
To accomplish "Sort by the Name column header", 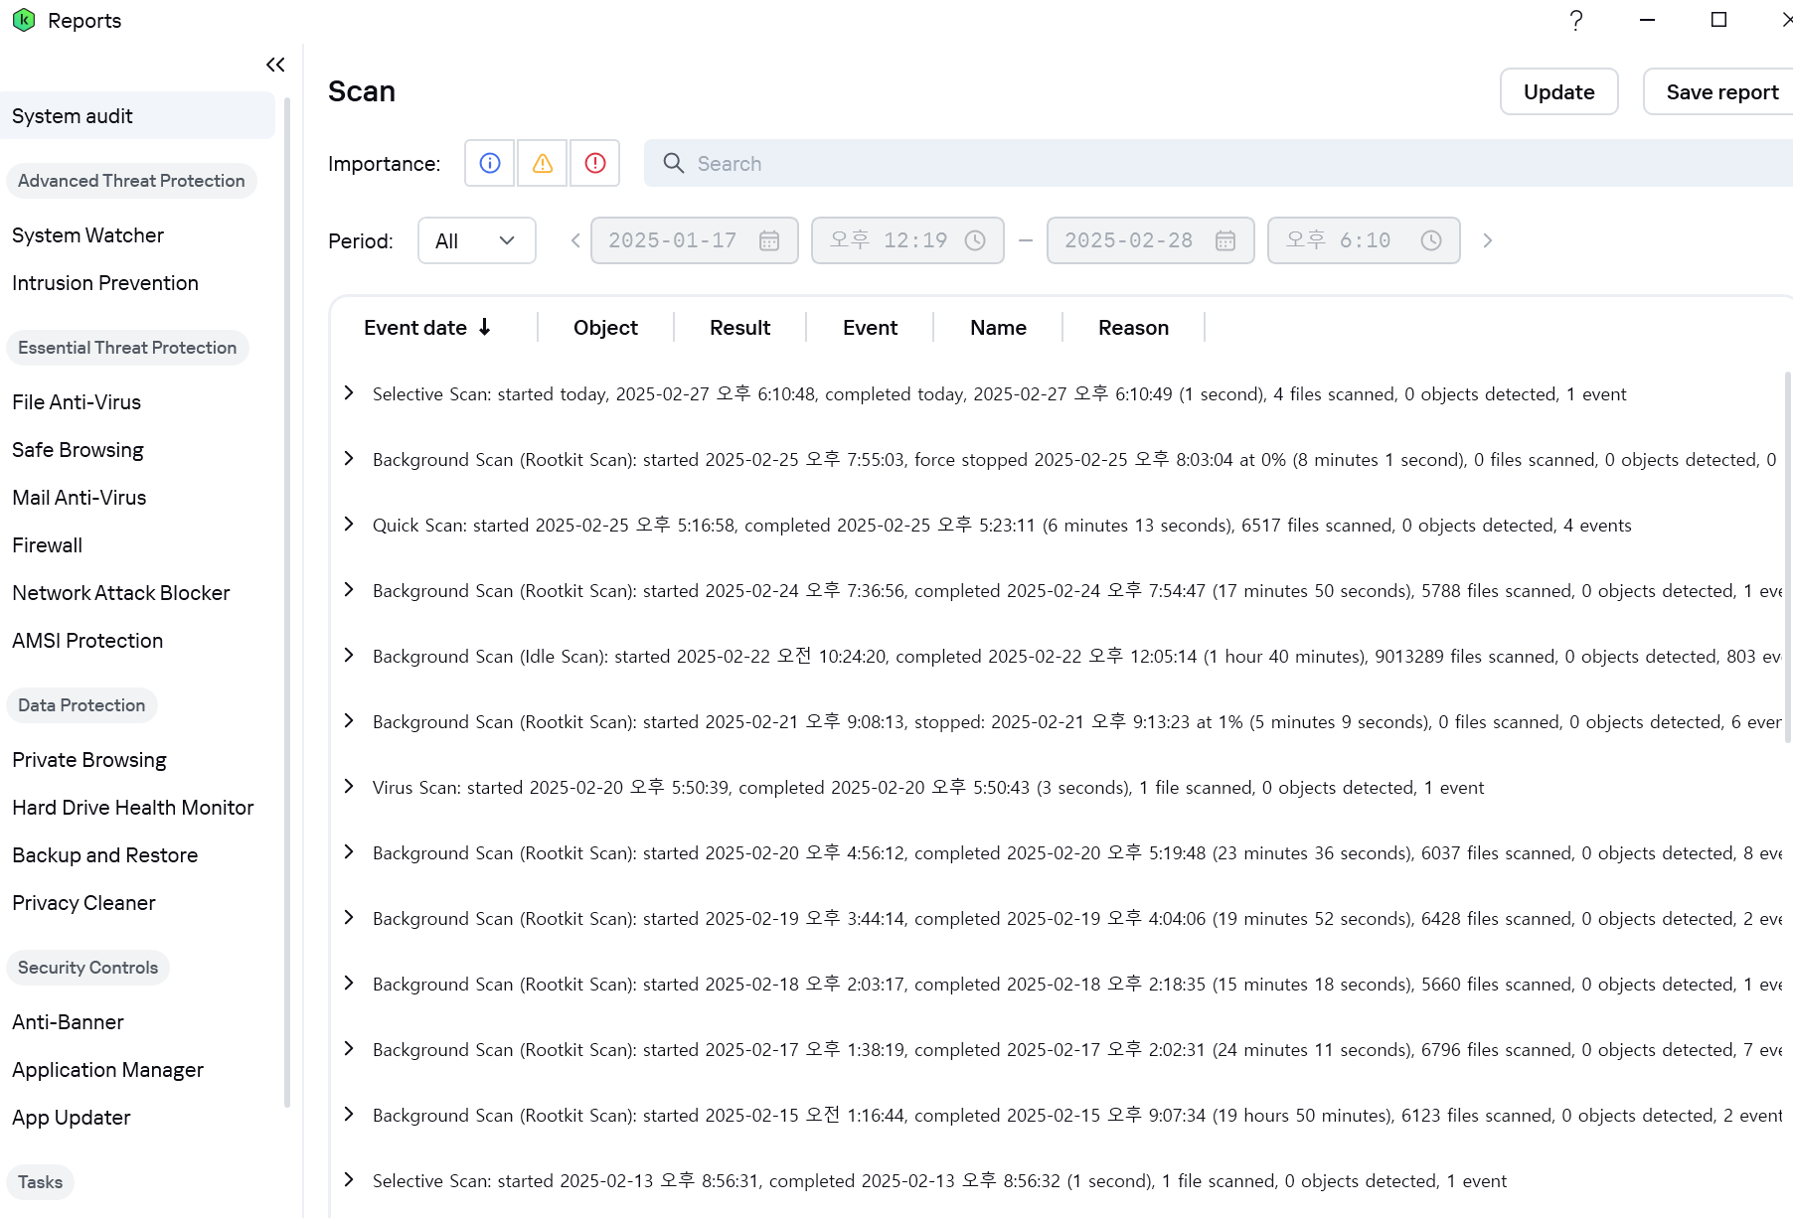I will coord(998,328).
